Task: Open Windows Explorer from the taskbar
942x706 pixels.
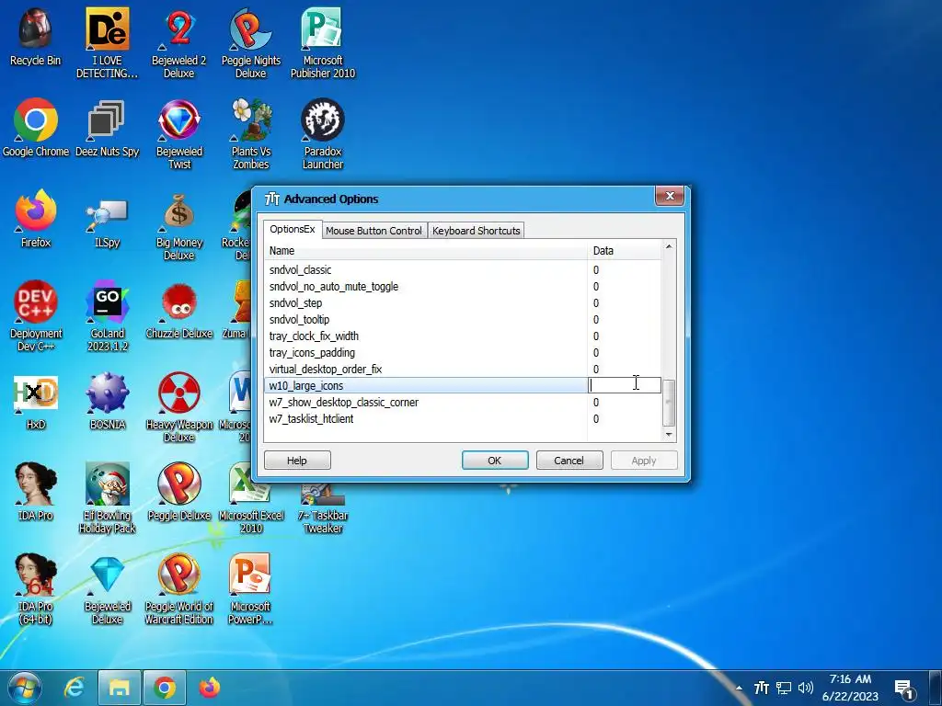Action: tap(119, 688)
